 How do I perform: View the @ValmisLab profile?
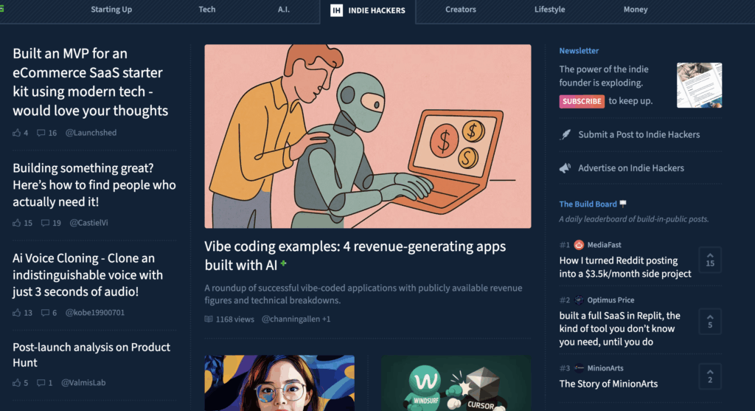(83, 382)
